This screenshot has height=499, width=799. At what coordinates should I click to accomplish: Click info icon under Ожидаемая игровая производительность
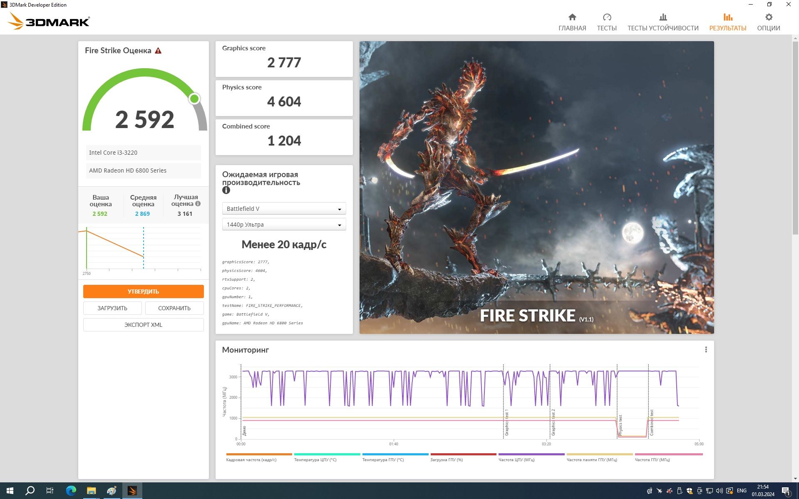click(226, 190)
